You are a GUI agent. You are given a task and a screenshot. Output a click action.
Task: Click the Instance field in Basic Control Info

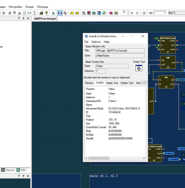click(101, 71)
